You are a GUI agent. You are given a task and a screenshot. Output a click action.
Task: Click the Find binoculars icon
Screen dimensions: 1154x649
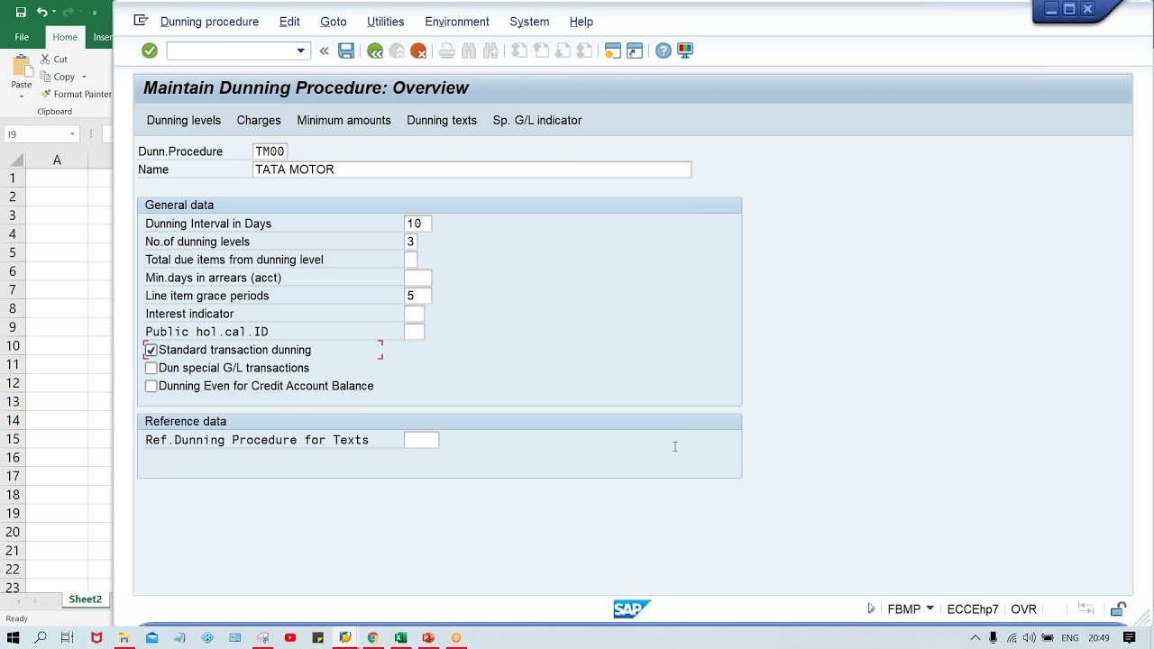[x=469, y=50]
